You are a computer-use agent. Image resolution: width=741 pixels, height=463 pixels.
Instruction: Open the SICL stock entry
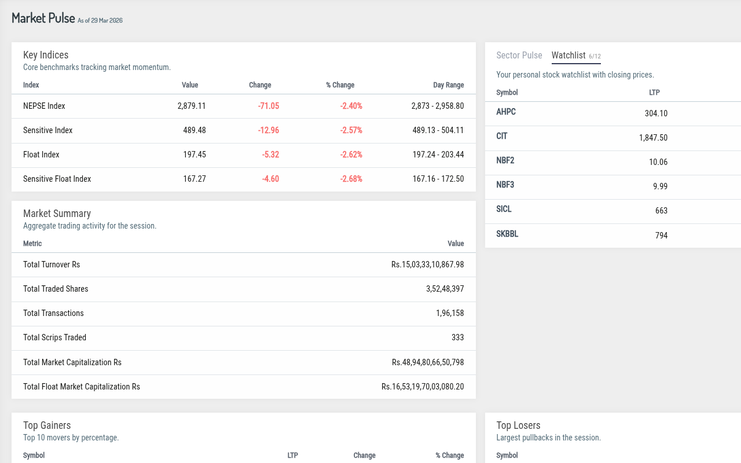tap(504, 209)
